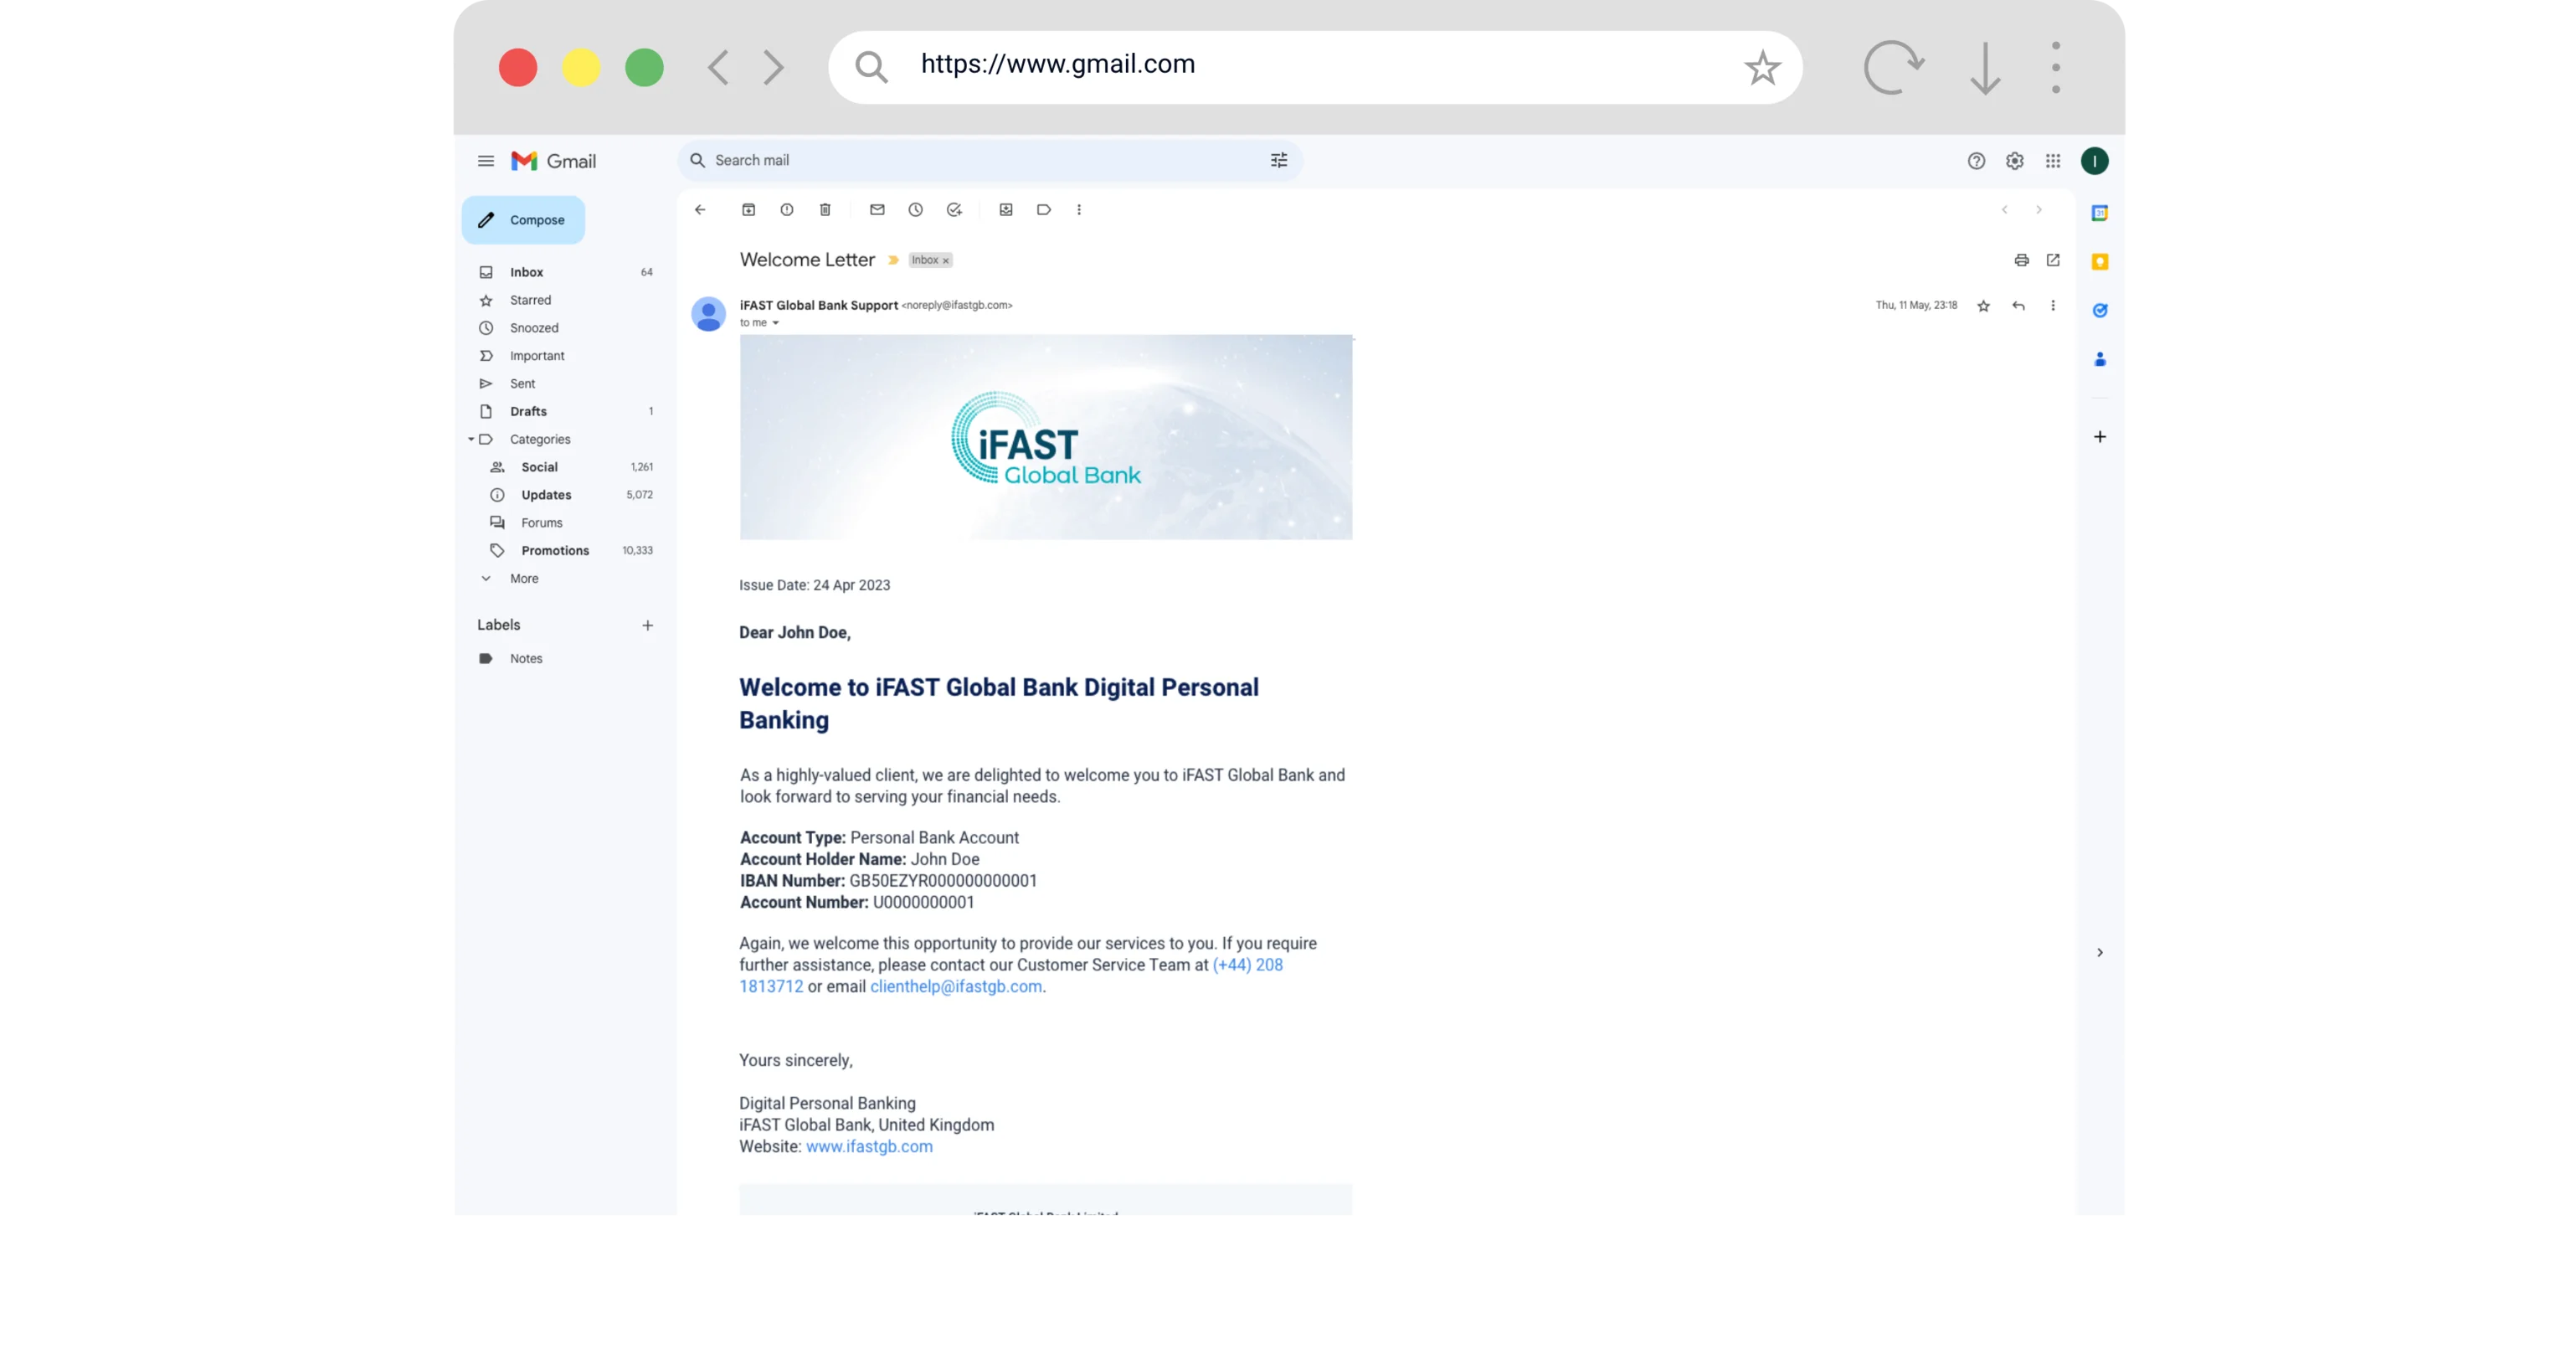The height and width of the screenshot is (1364, 2576).
Task: Remove the Inbox label with x
Action: pyautogui.click(x=945, y=261)
